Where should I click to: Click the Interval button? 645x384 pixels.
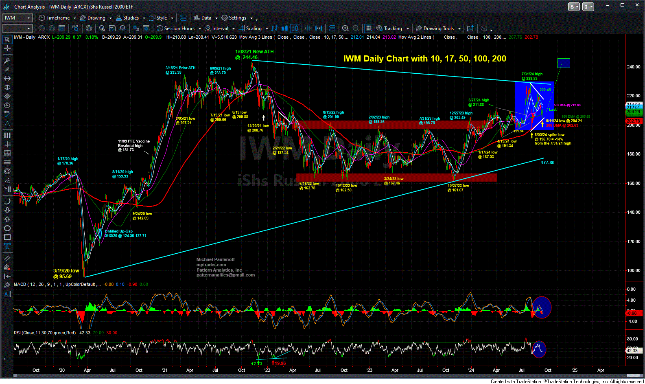click(216, 29)
